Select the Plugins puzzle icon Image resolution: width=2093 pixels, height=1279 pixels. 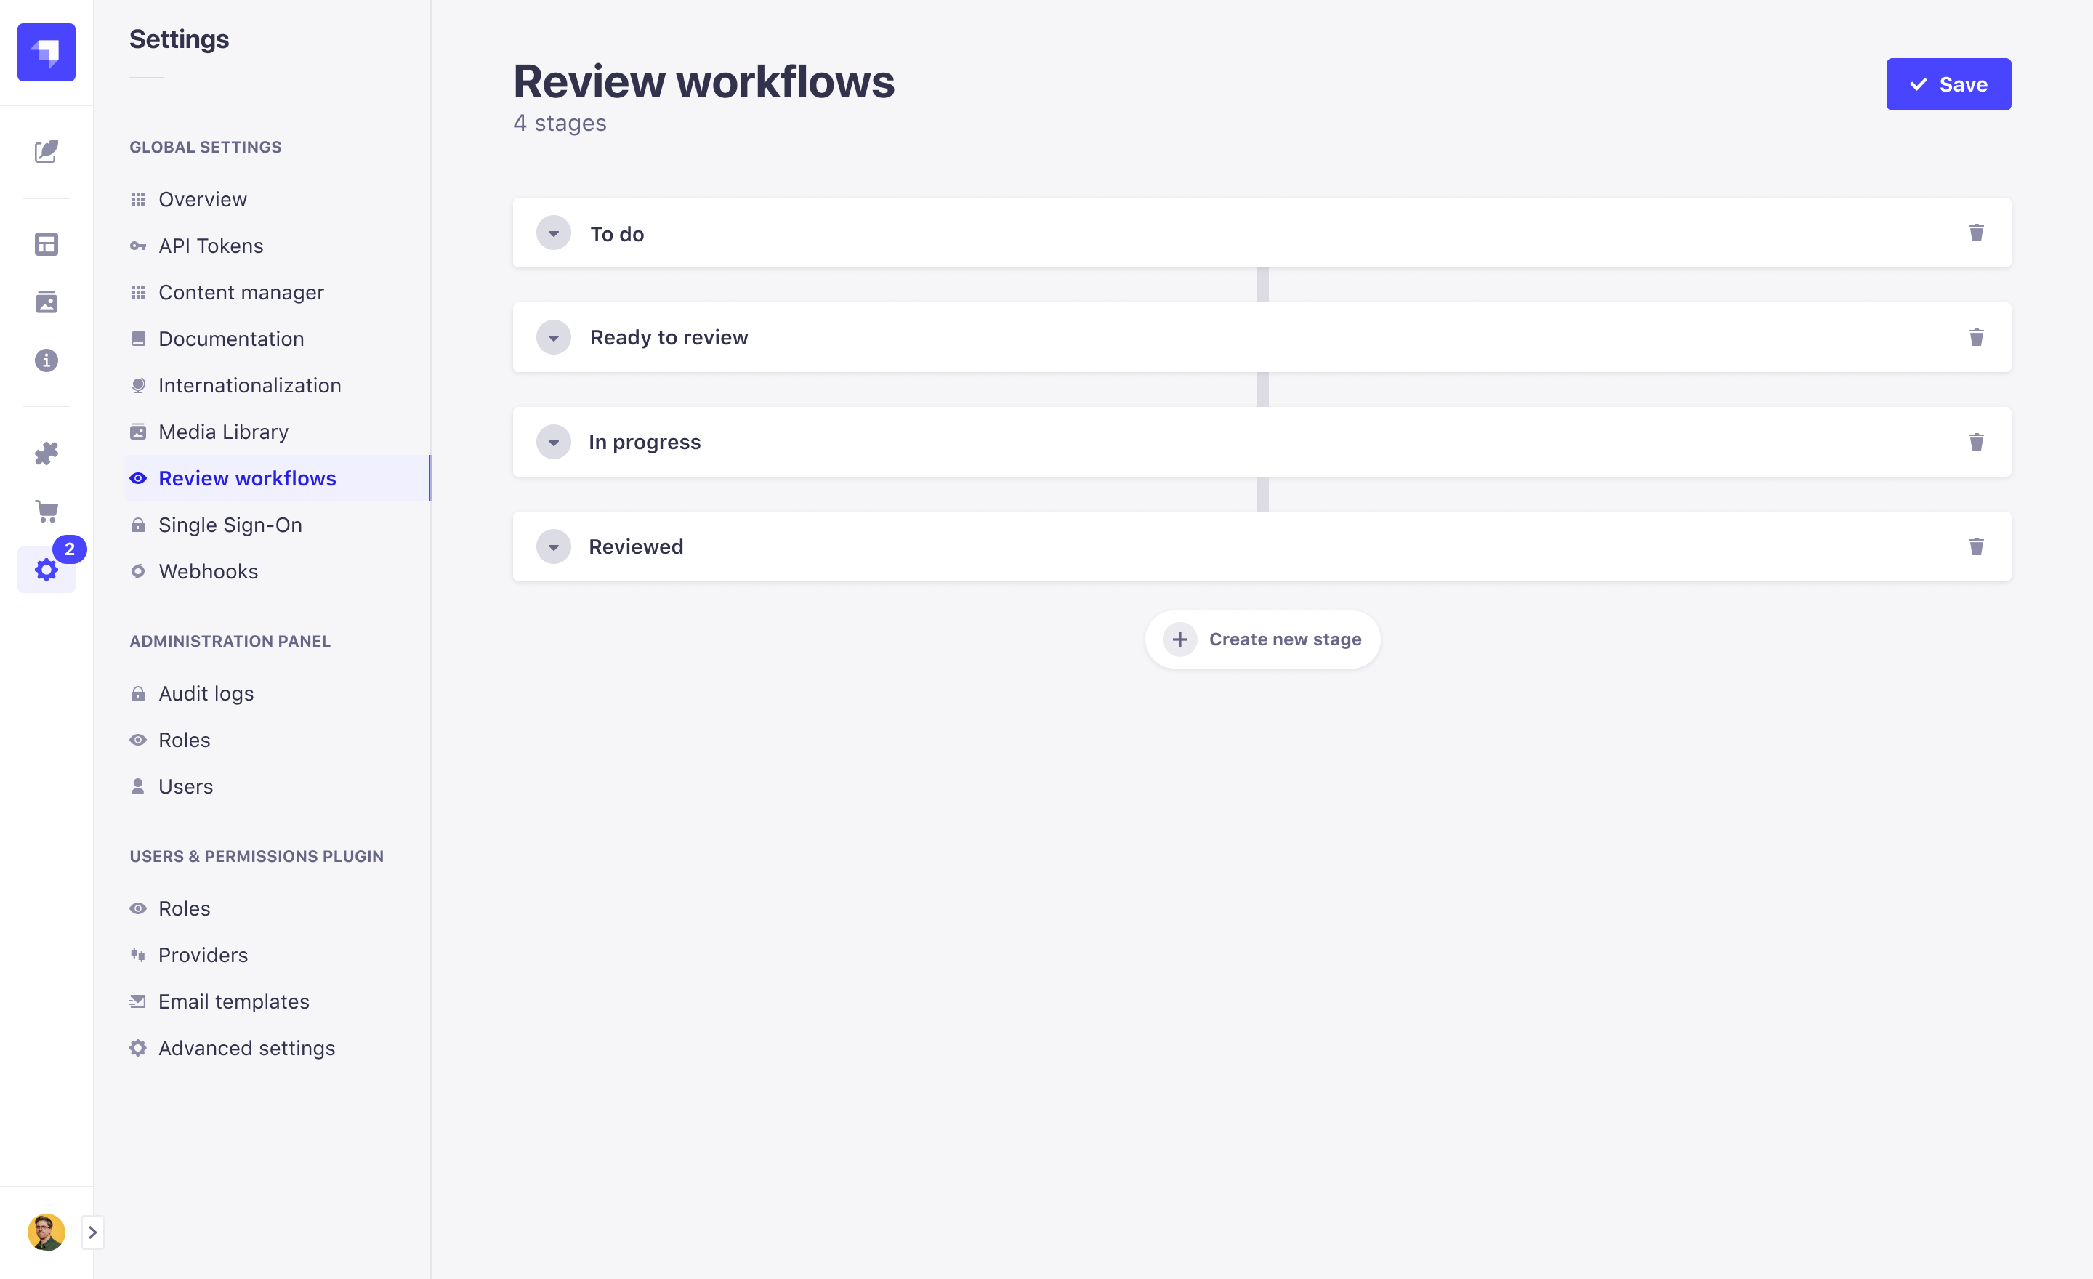(x=47, y=453)
